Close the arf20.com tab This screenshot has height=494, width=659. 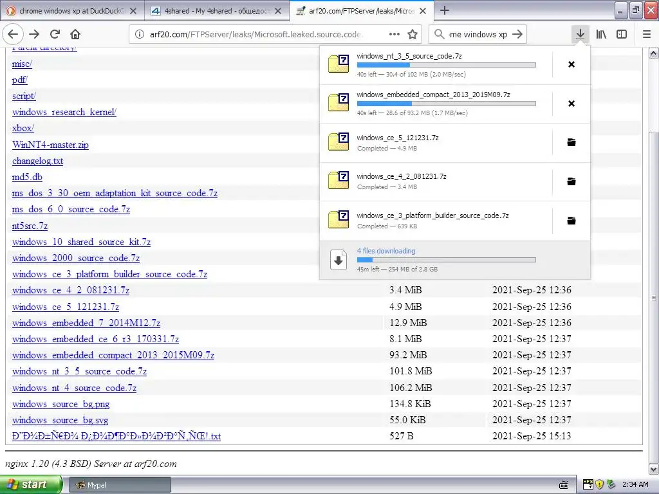pos(423,11)
